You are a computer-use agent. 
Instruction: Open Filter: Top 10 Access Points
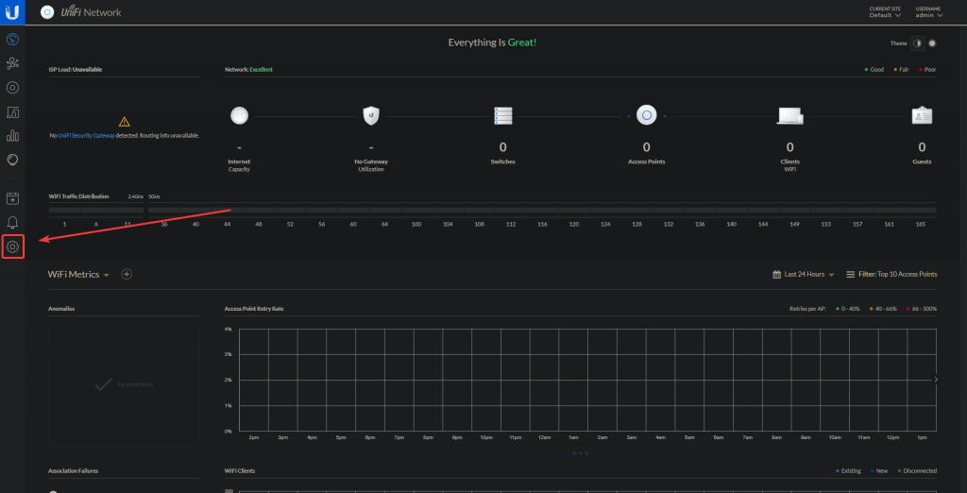click(891, 274)
